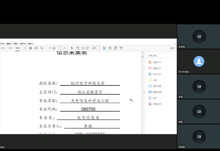Switch to the 文档 tab
This screenshot has width=220, height=151.
[x=18, y=48]
